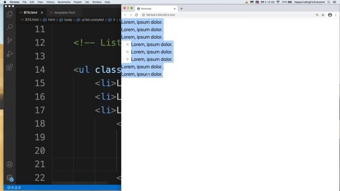Click line number 18 in the editor

pos(40,124)
